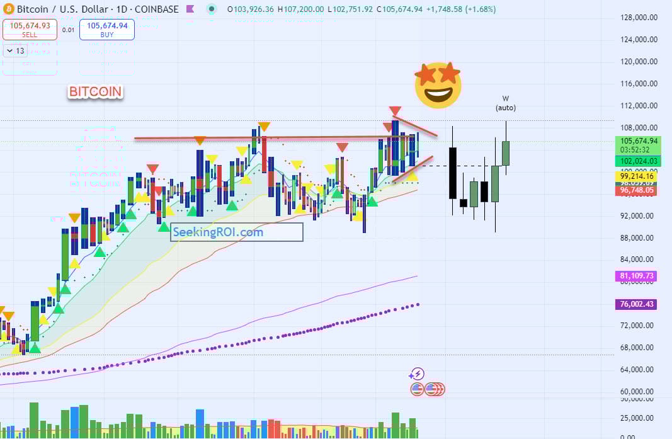Click the SELL 105,674.93 button

pos(30,30)
